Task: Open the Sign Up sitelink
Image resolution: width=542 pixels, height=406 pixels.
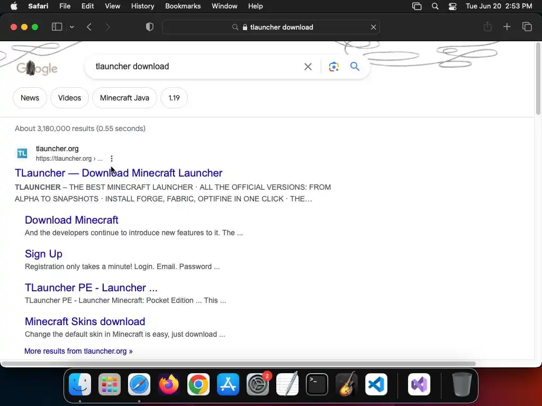Action: coord(43,254)
